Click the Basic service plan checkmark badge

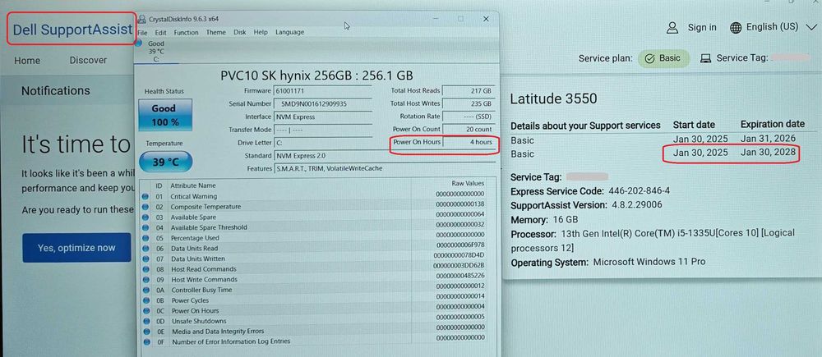click(x=663, y=58)
